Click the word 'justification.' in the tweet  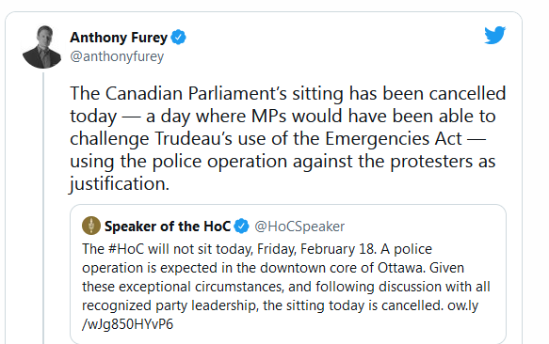click(120, 184)
